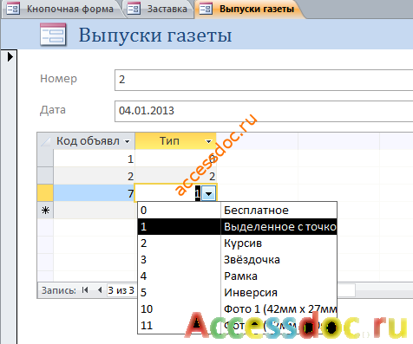Viewport: 413px width, 344px height.
Task: Open the Тип column header dropdown arrow
Action: 208,141
